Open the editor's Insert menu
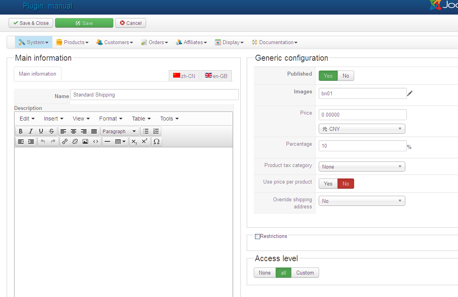 tap(54, 119)
